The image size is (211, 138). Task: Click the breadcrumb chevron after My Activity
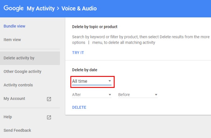(x=58, y=9)
